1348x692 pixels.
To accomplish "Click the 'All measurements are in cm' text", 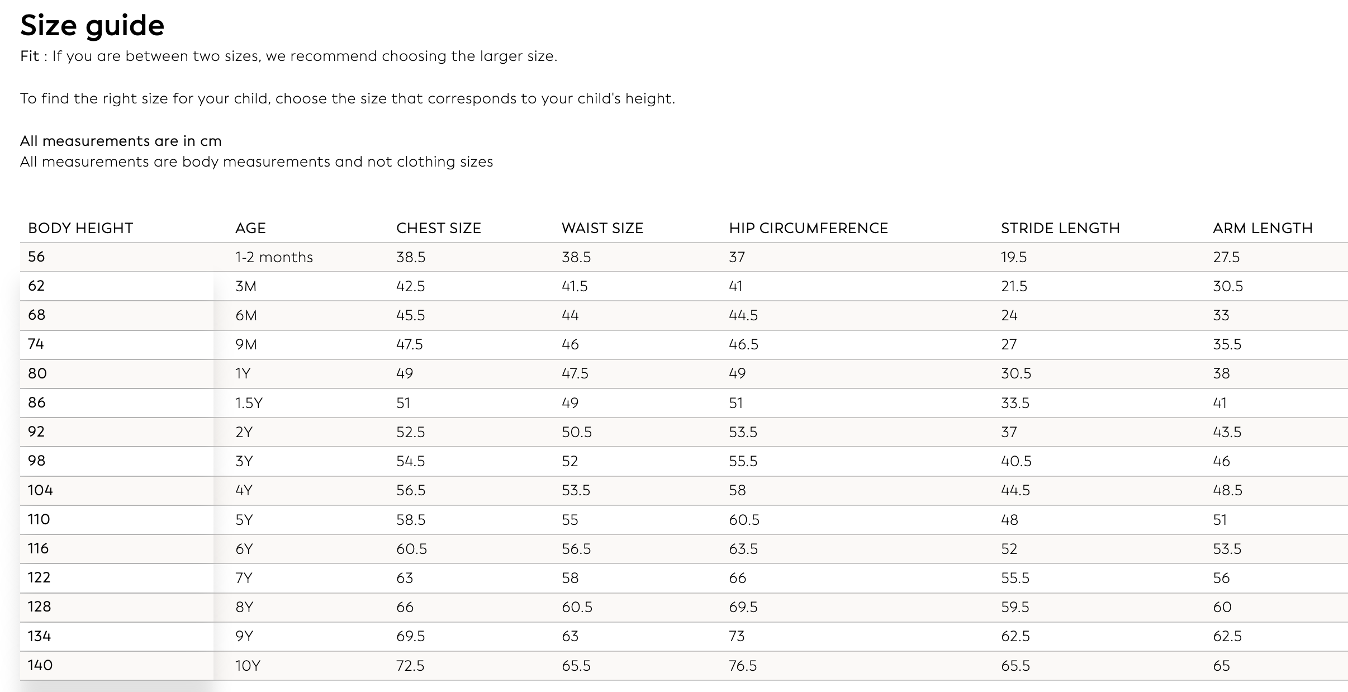I will pos(121,141).
